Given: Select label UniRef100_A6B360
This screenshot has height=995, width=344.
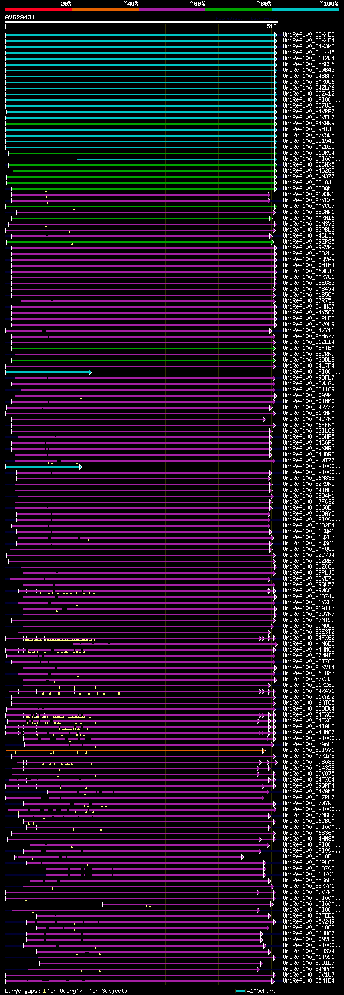Looking at the screenshot, I should (x=309, y=833).
